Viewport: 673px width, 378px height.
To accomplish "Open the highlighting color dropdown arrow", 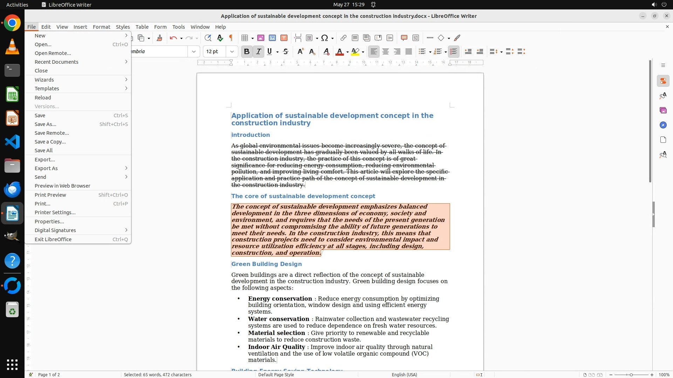I will [363, 52].
